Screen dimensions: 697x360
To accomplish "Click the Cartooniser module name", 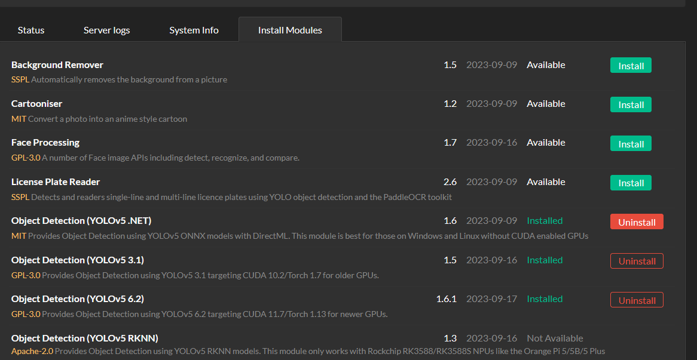I will coord(36,103).
